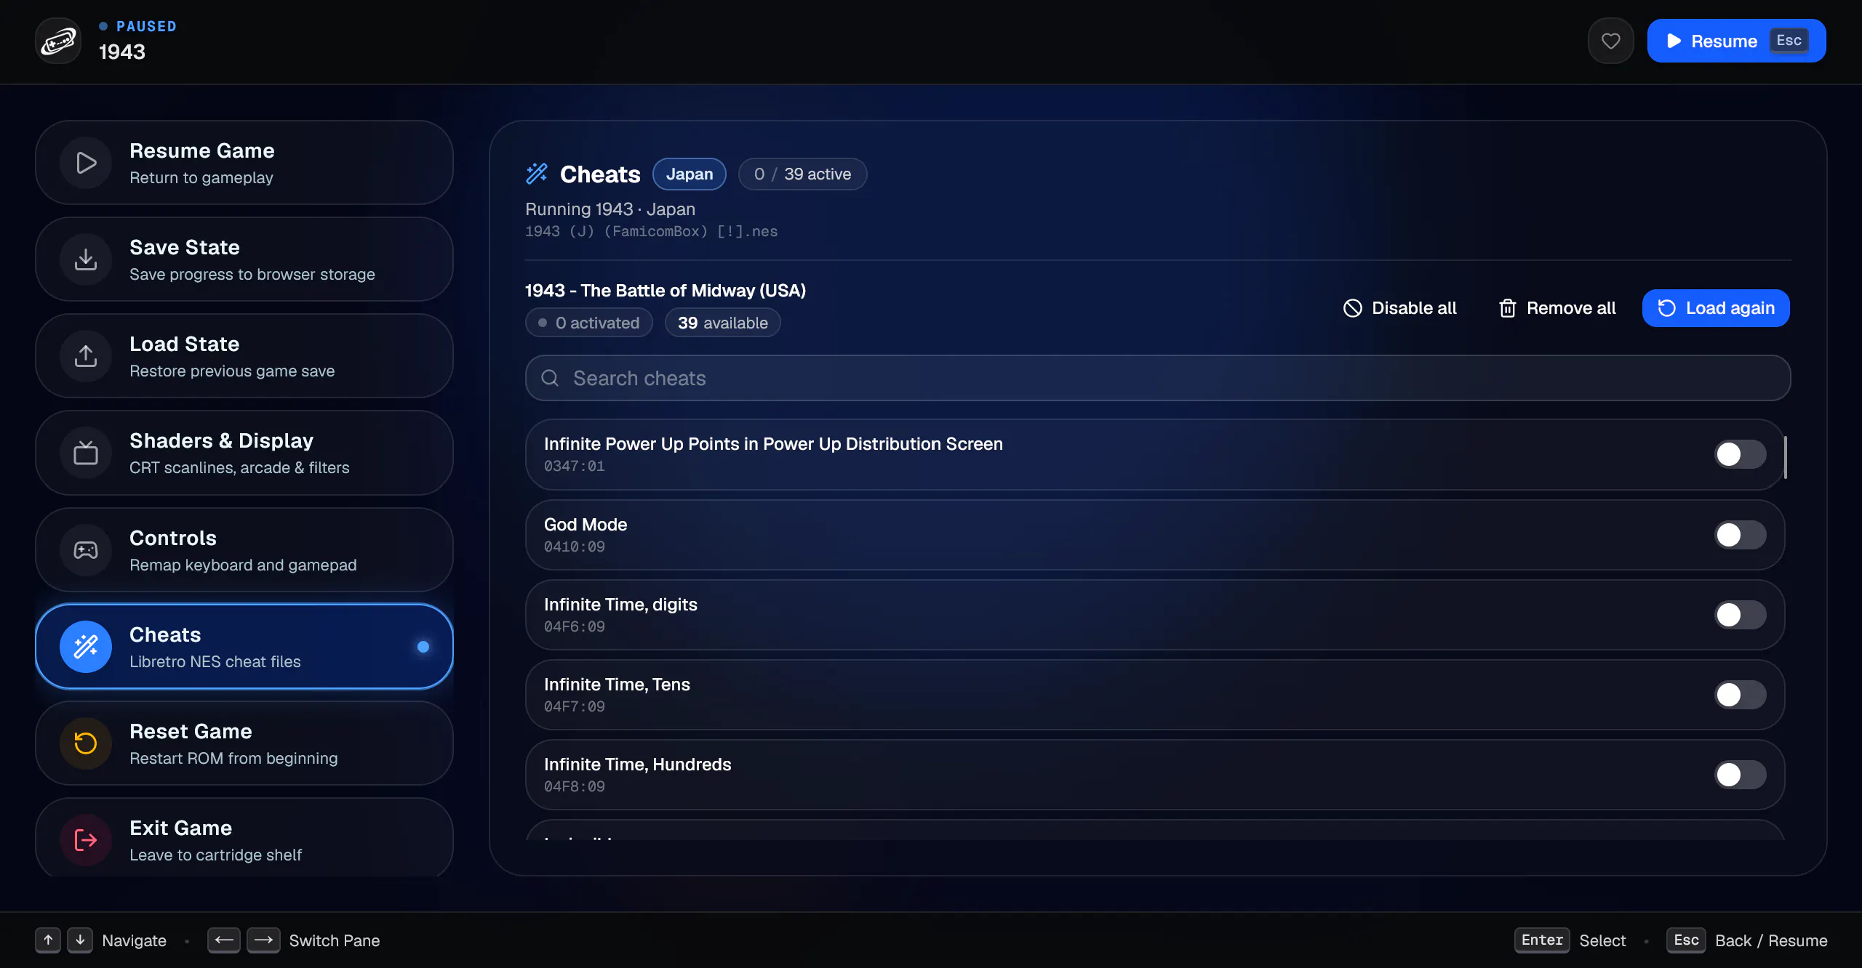
Task: Click the prohibition icon next to Disable all
Action: click(1352, 308)
